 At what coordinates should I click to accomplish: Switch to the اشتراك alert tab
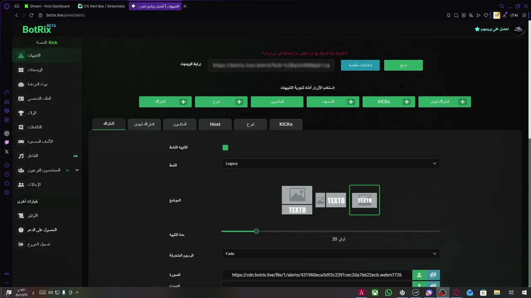pyautogui.click(x=109, y=124)
